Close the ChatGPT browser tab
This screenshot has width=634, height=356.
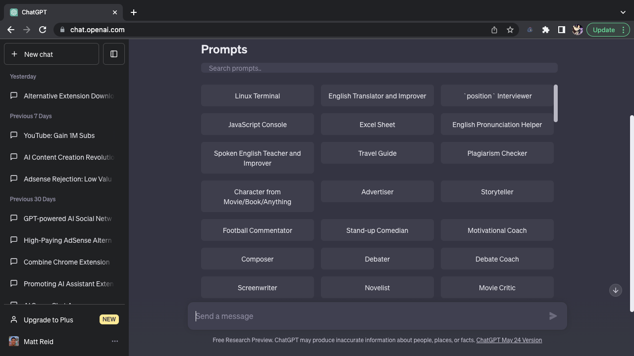pyautogui.click(x=115, y=12)
